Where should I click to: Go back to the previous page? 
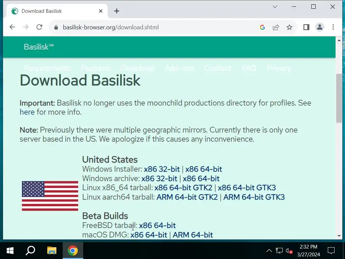click(12, 27)
